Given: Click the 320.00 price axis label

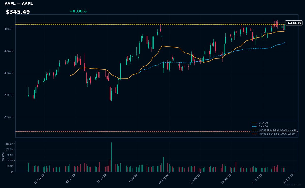Looking at the screenshot, I should [x=9, y=51].
